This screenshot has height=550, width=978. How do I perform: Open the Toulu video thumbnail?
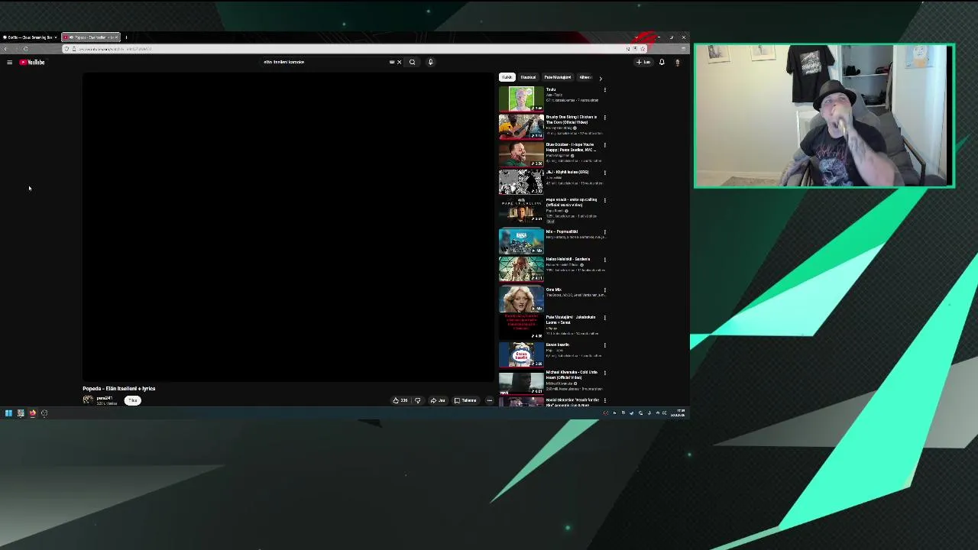[x=521, y=99]
